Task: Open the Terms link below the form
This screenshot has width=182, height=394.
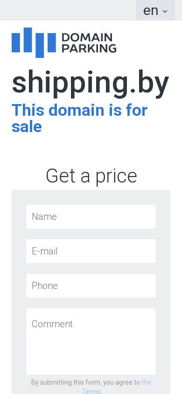Action: click(116, 387)
